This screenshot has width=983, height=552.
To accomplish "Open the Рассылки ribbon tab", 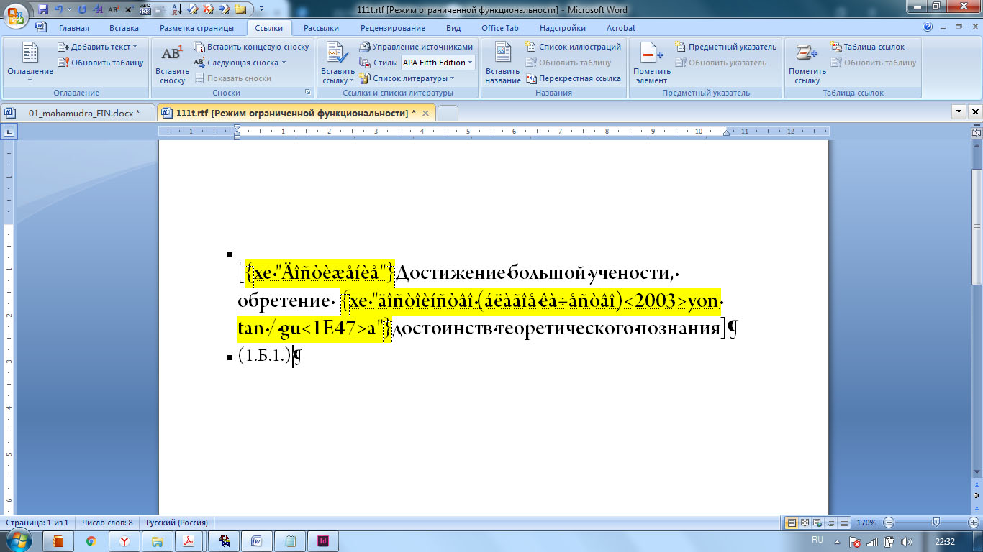I will click(x=321, y=28).
